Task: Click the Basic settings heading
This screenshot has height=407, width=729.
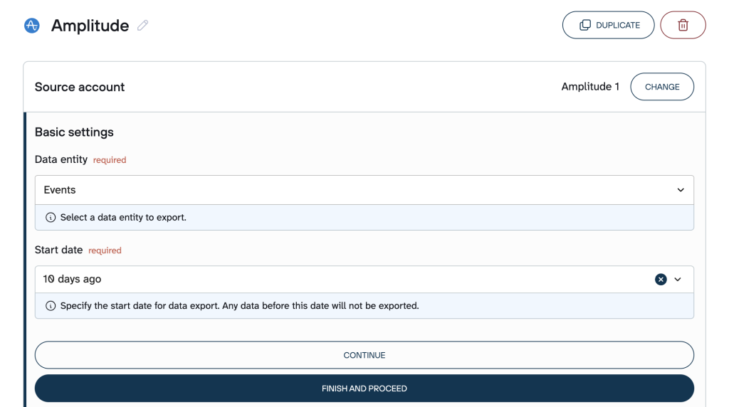Action: (74, 132)
